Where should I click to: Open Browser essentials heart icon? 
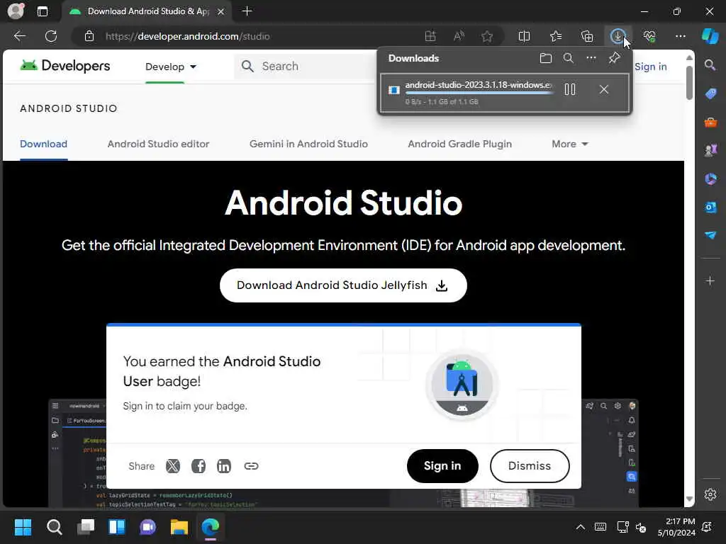(649, 36)
